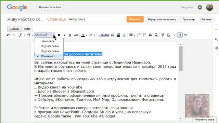Set left-to-right text direction

pyautogui.click(x=180, y=35)
